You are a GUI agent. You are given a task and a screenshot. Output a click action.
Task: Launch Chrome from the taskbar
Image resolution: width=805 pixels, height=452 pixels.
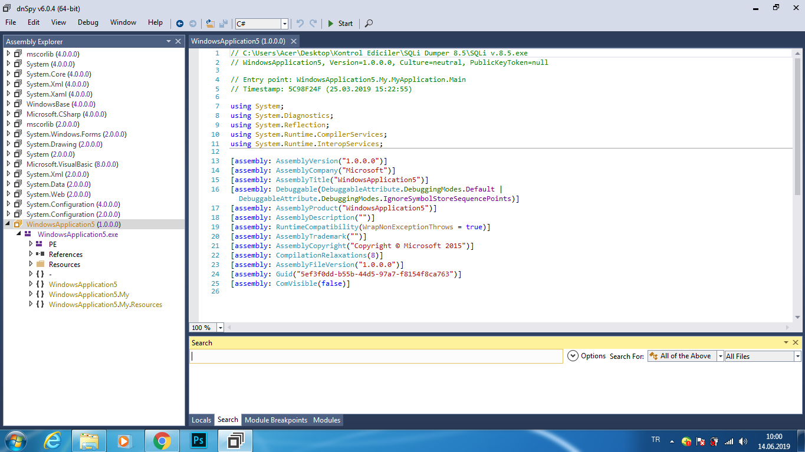tap(162, 440)
